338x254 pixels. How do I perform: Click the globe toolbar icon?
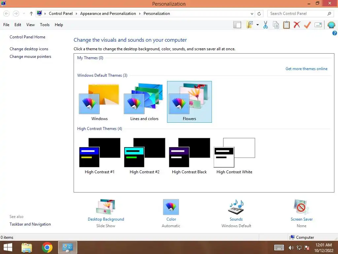[x=331, y=25]
